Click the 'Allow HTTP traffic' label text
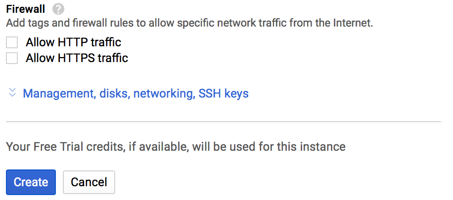This screenshot has height=200, width=453. pos(73,42)
